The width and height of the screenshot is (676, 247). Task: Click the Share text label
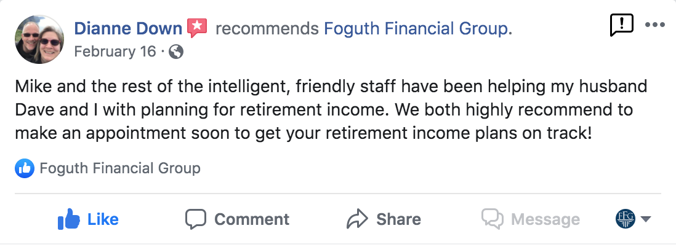[398, 219]
